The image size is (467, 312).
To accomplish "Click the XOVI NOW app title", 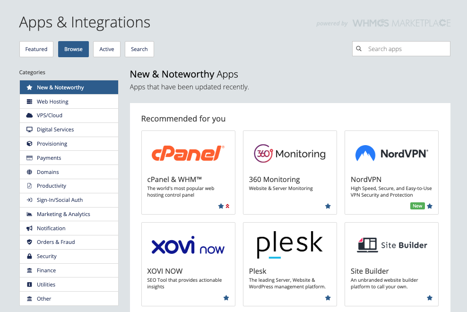I will [x=164, y=271].
